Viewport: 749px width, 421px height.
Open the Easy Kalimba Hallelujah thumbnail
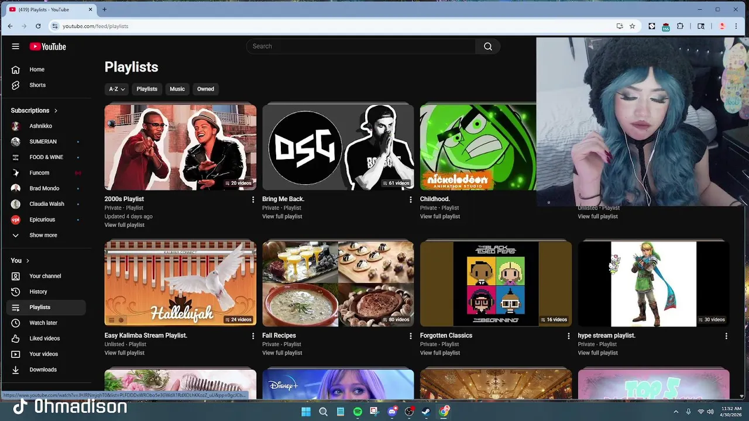[x=180, y=284]
